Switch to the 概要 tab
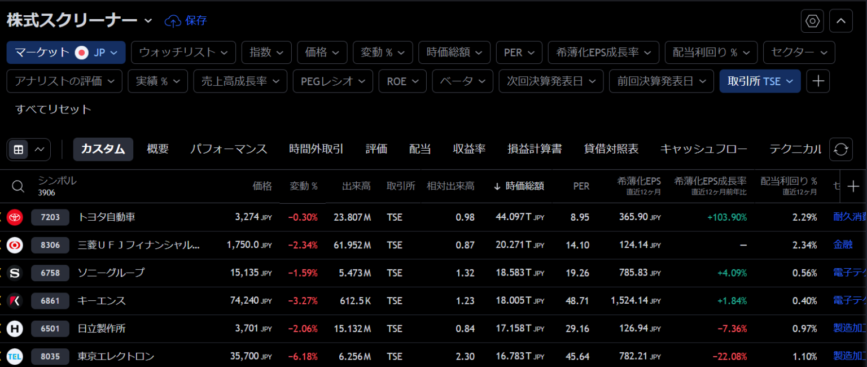This screenshot has width=867, height=367. pyautogui.click(x=157, y=150)
